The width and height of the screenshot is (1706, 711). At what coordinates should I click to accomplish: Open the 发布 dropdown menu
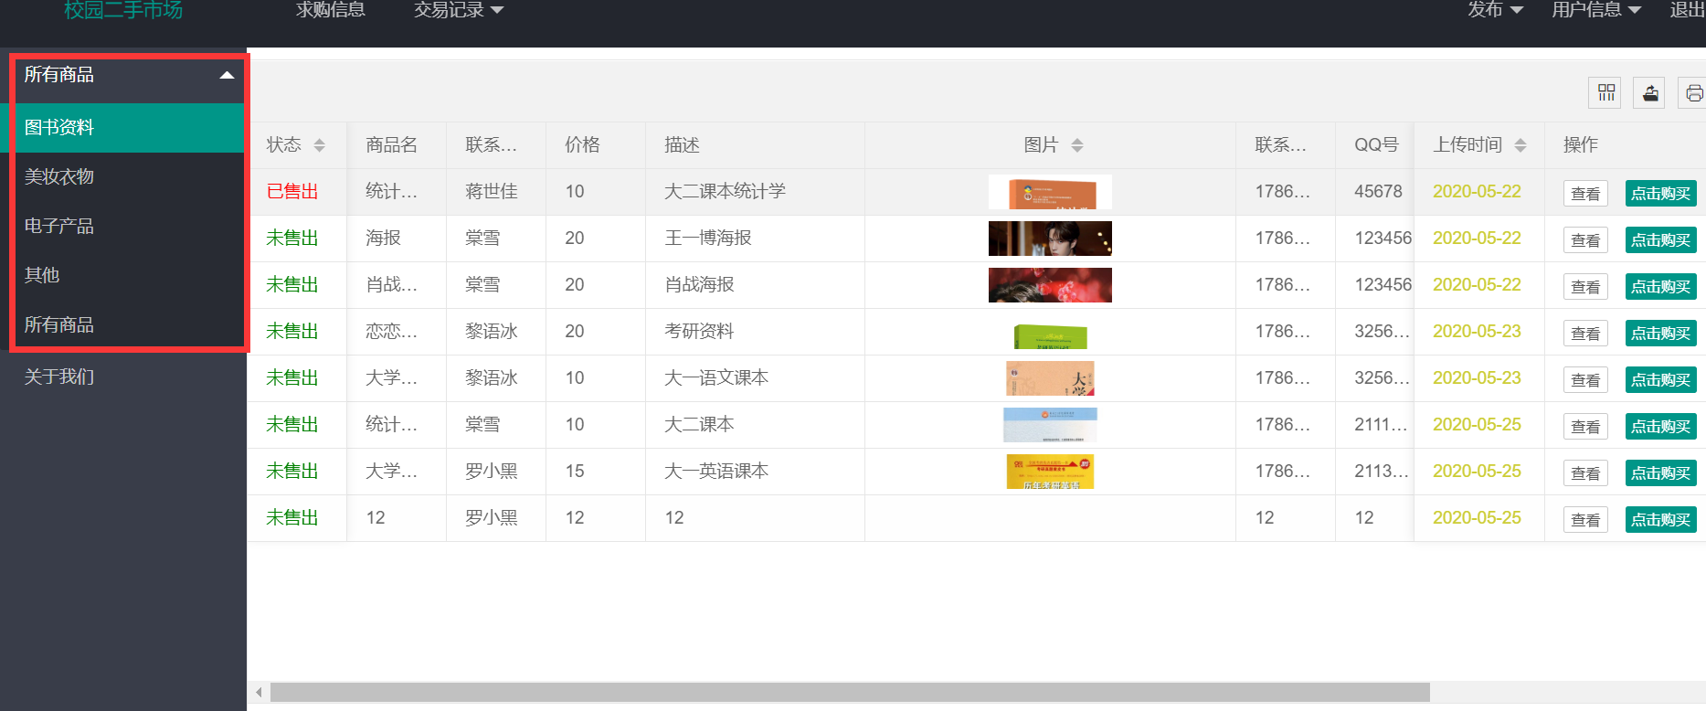[1495, 10]
